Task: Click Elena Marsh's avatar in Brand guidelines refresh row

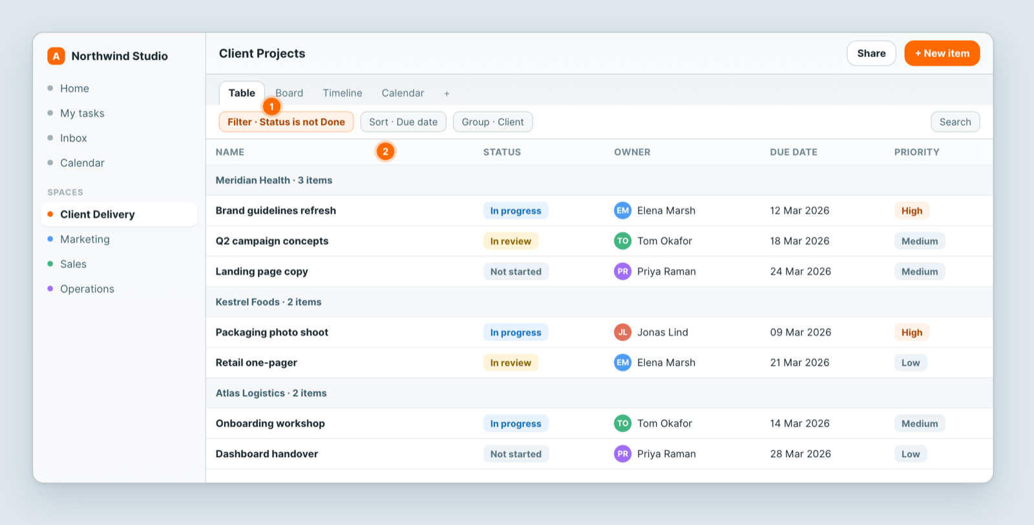Action: click(x=622, y=211)
